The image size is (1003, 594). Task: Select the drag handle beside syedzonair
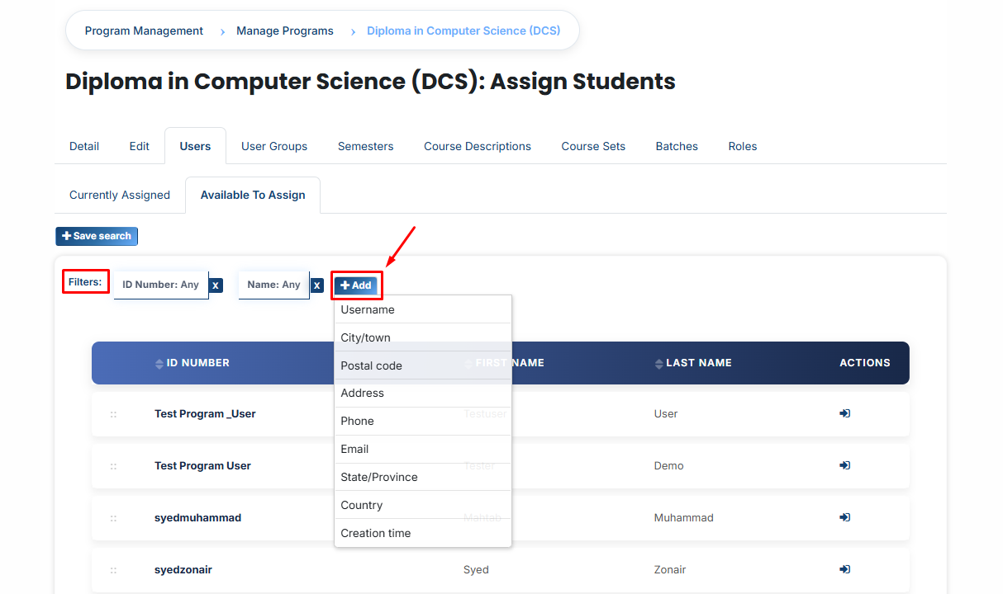pyautogui.click(x=113, y=570)
